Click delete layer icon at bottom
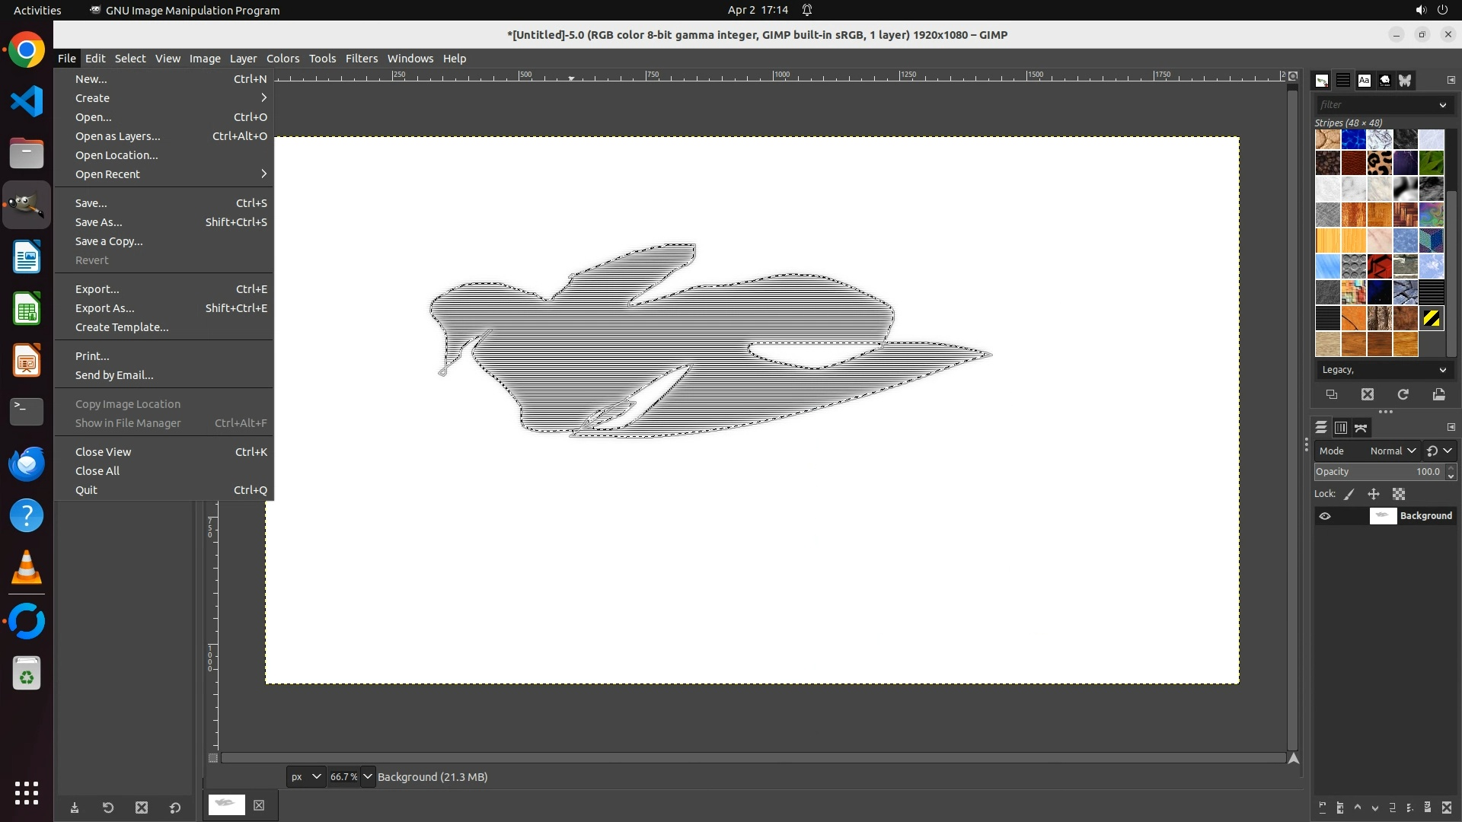This screenshot has height=822, width=1462. (x=1447, y=808)
